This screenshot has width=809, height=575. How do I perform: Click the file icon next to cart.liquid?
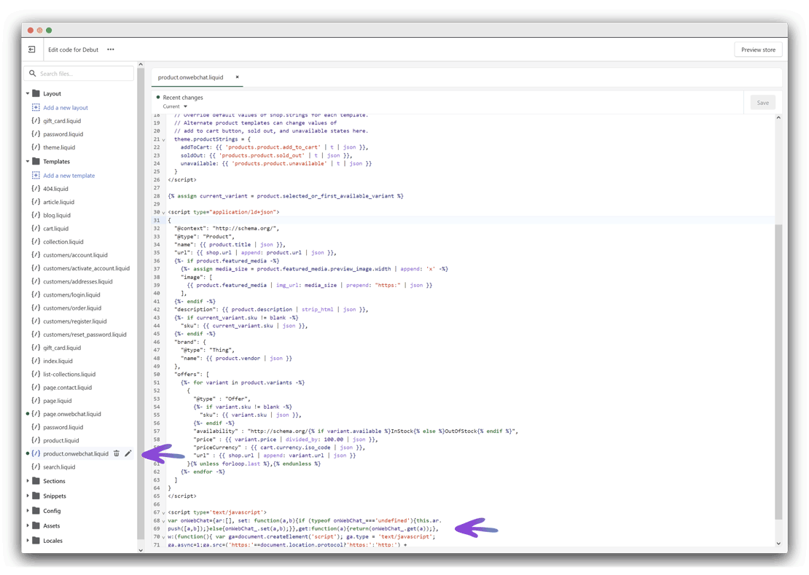[35, 228]
